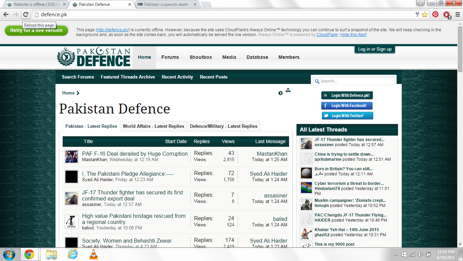The height and width of the screenshot is (261, 463).
Task: Open the Chrome menu hamburger icon
Action: point(457,14)
